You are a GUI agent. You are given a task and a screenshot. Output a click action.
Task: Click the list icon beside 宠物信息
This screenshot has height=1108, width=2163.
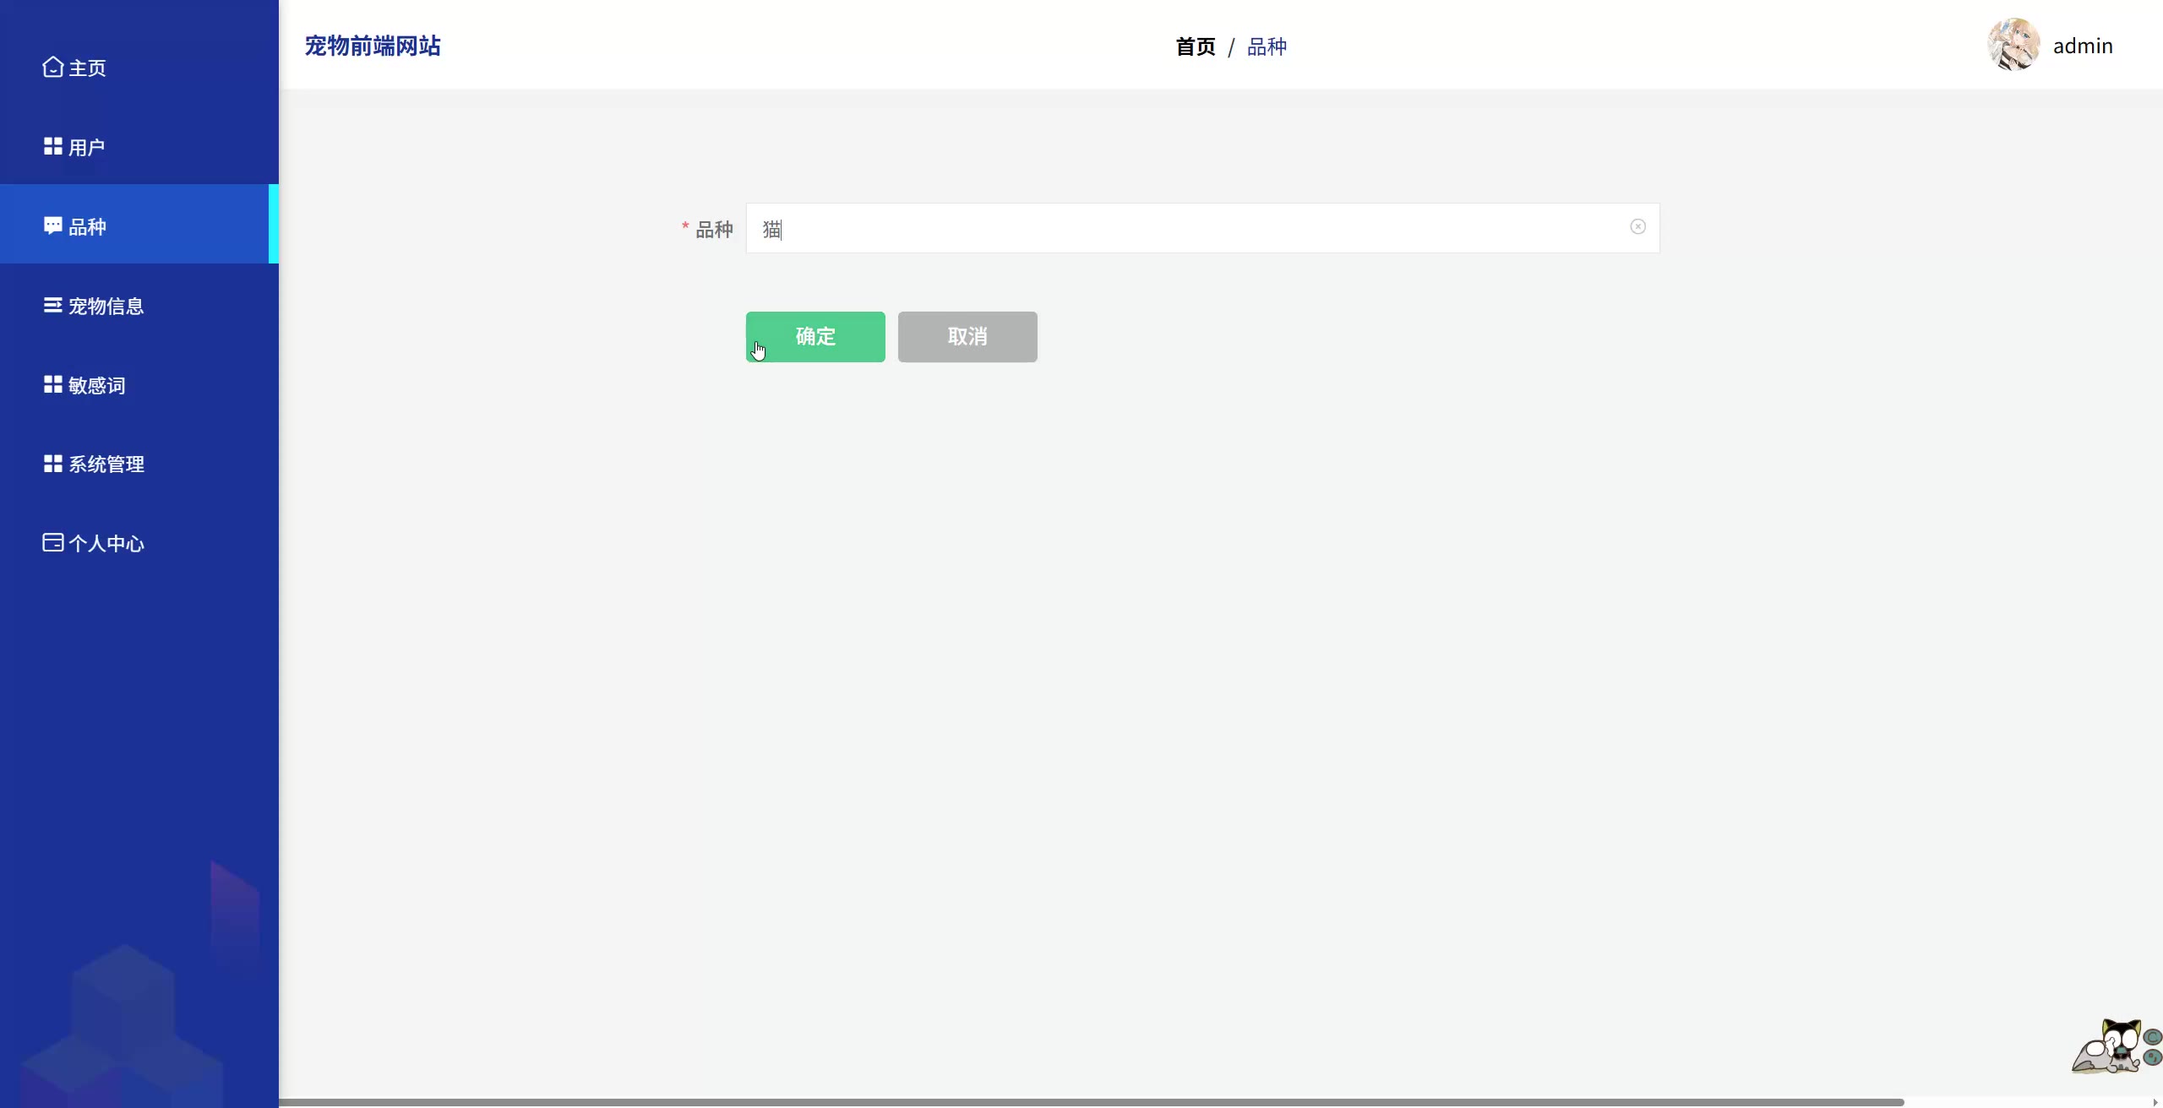[52, 305]
